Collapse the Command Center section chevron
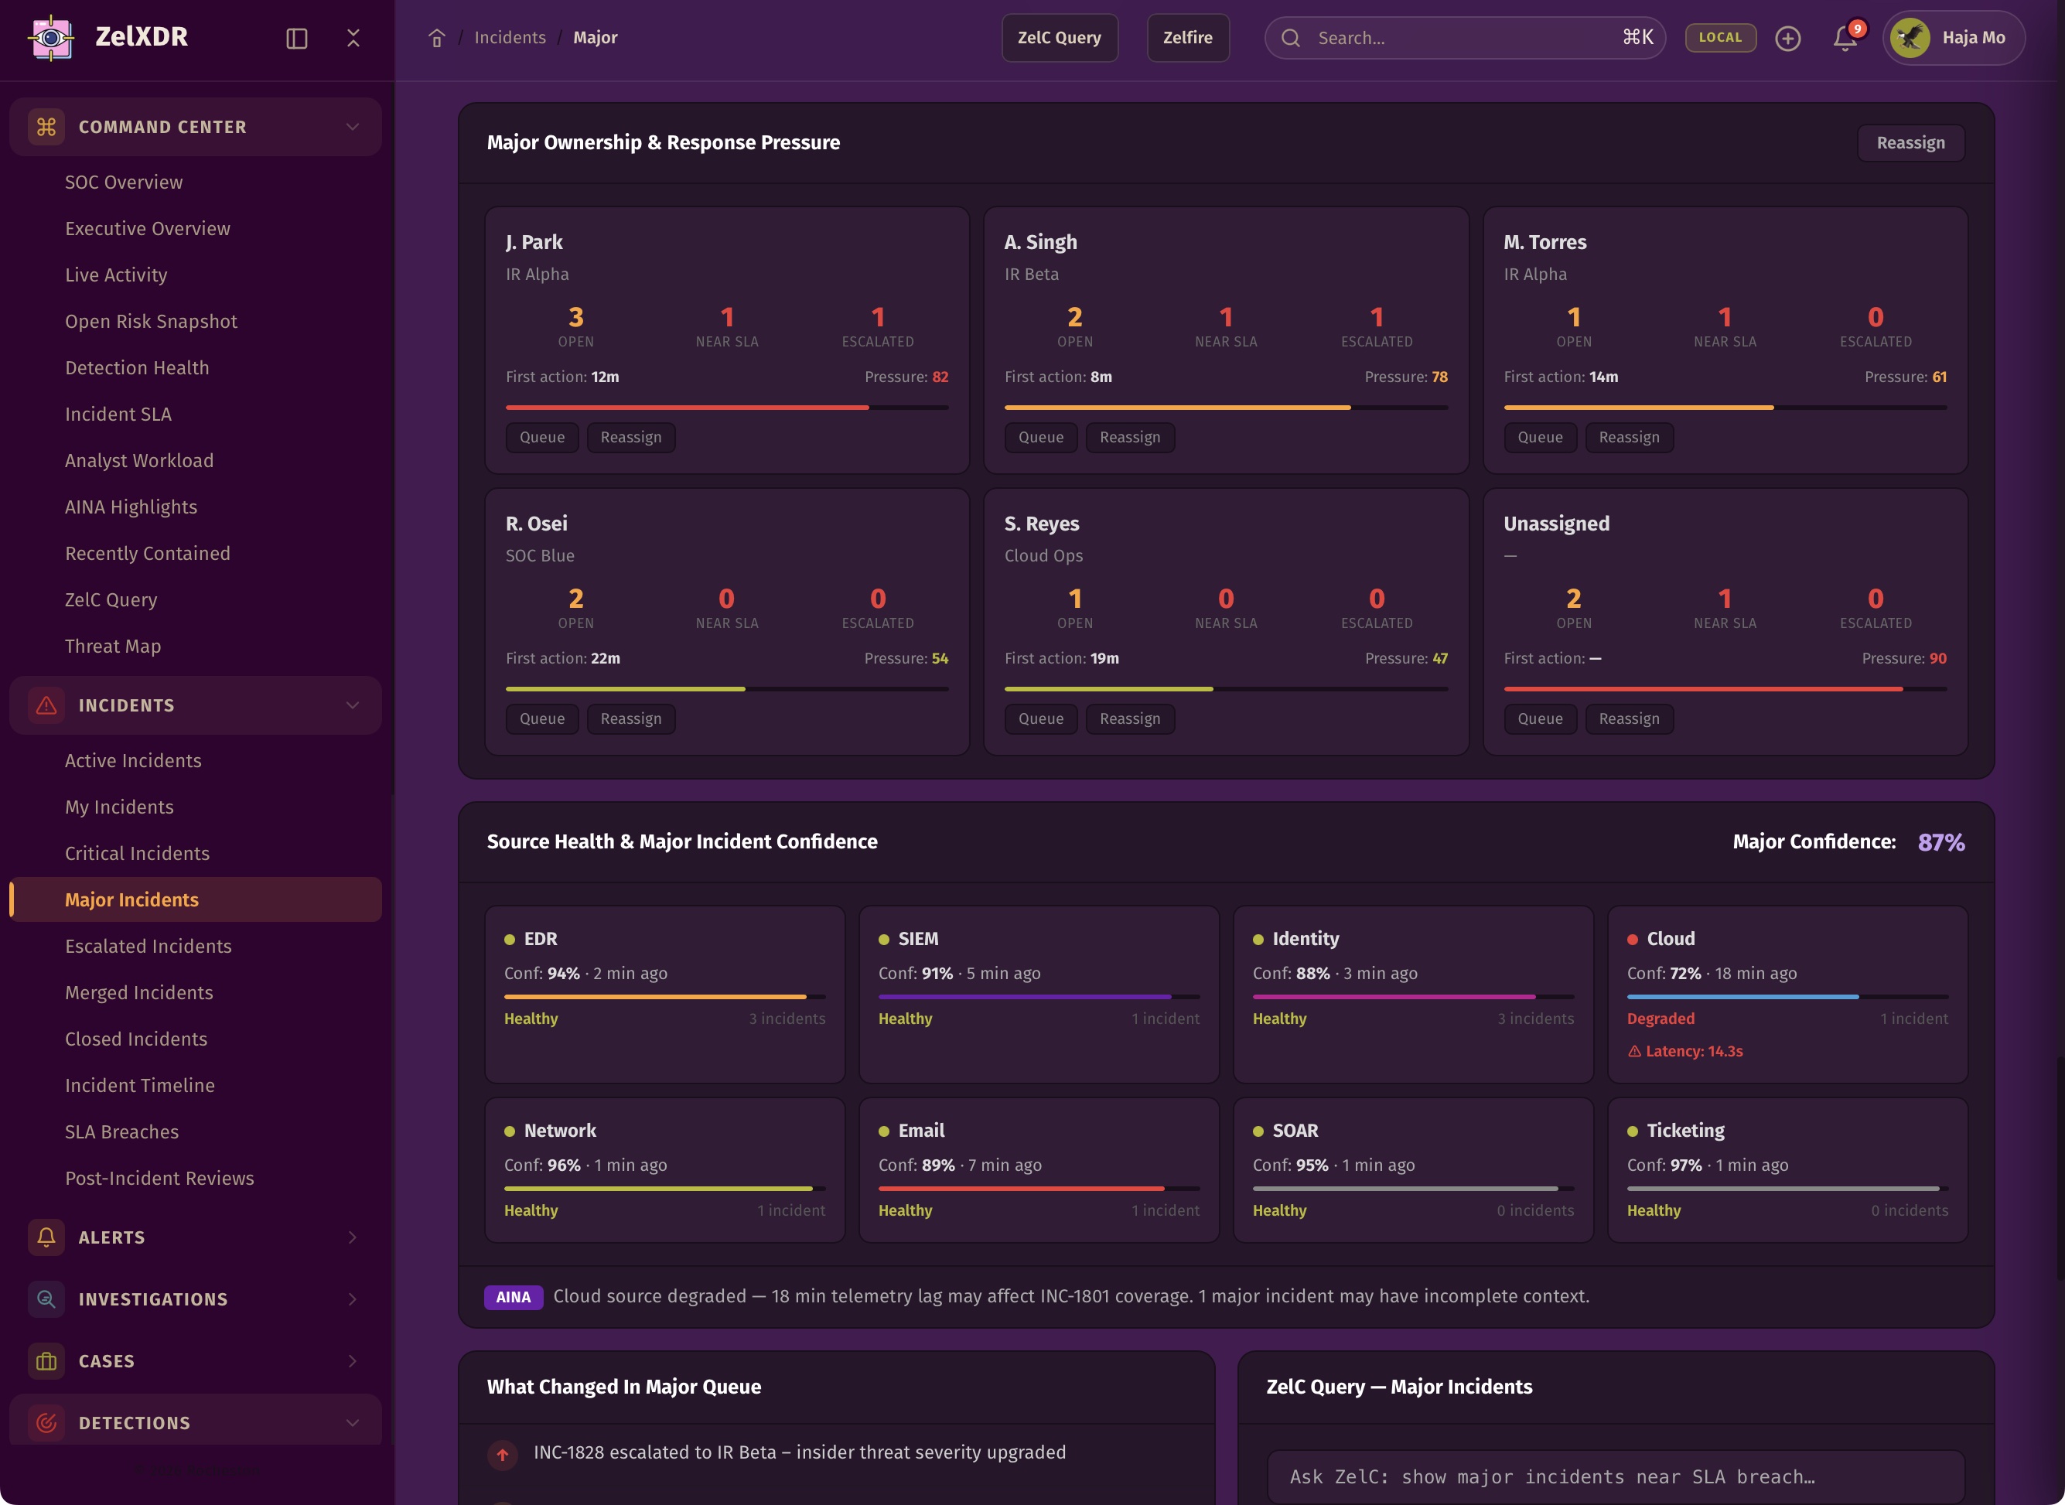 pos(353,127)
